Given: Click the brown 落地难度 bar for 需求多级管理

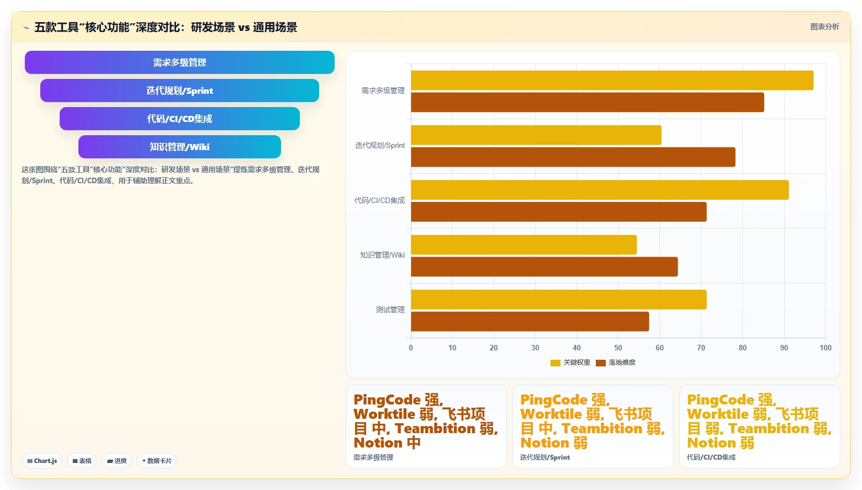Looking at the screenshot, I should point(588,103).
